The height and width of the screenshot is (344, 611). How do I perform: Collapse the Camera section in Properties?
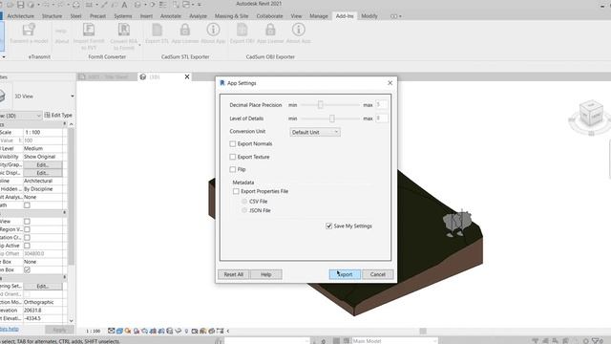(65, 278)
